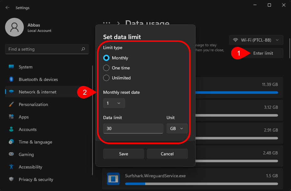Click the Bluetooth icon in sidebar
Image resolution: width=291 pixels, height=191 pixels.
11,79
